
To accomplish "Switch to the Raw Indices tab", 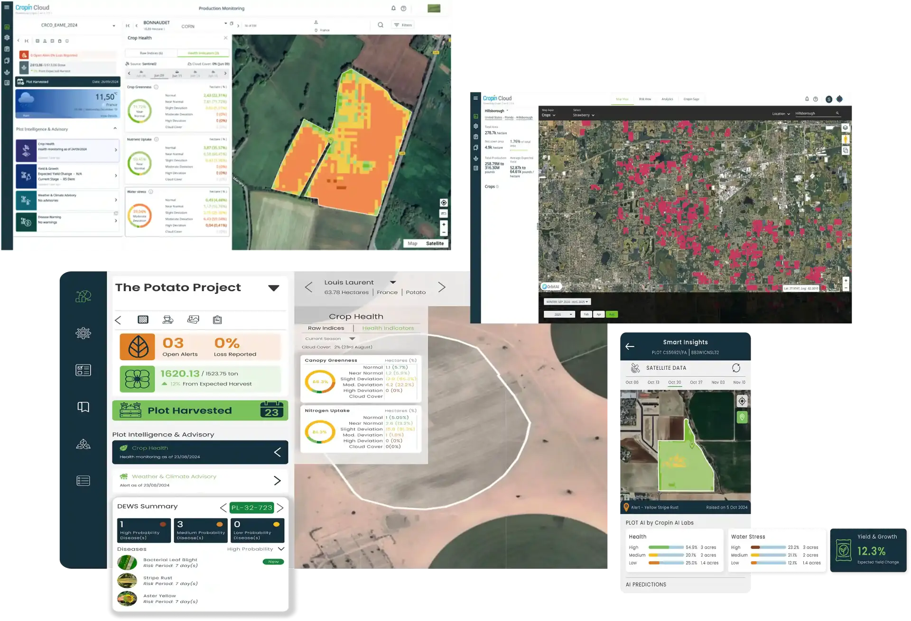I will (x=325, y=328).
